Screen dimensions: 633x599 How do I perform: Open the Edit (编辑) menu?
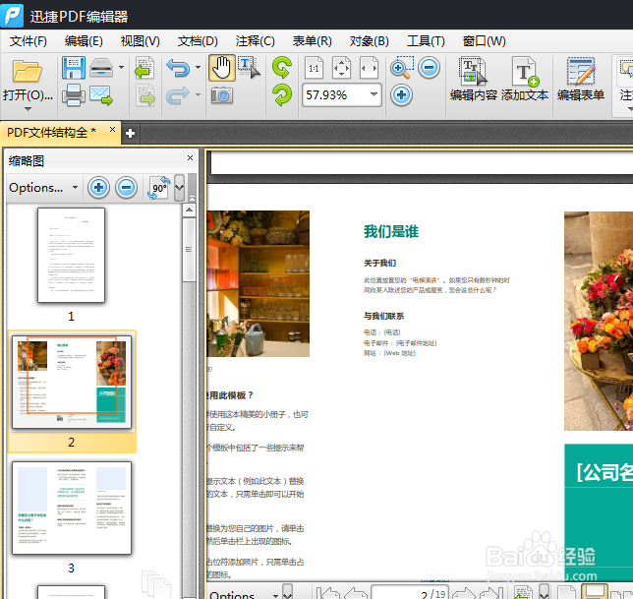[x=84, y=40]
